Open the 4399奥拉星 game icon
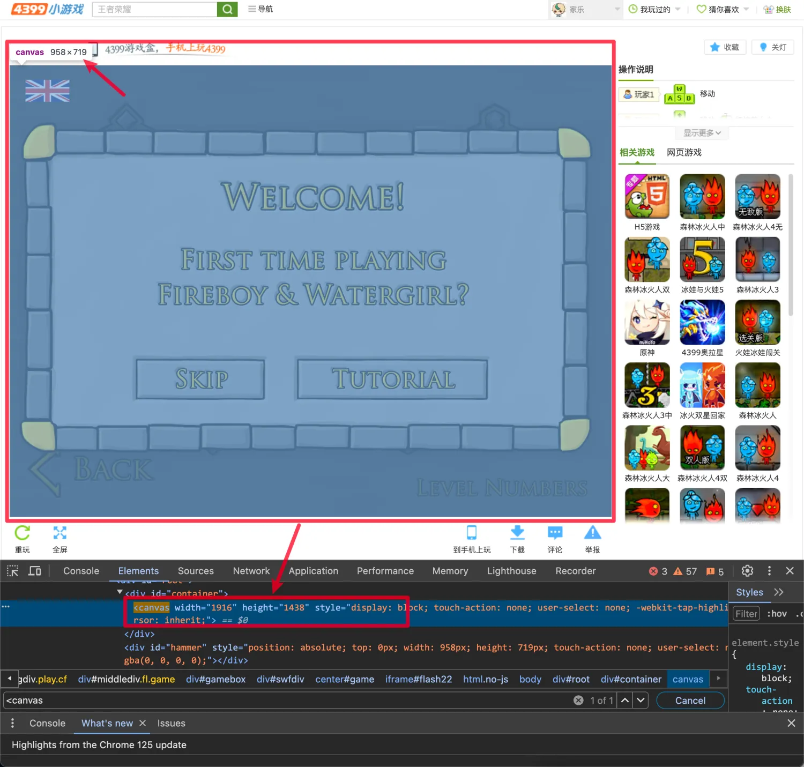This screenshot has width=804, height=767. click(x=702, y=322)
